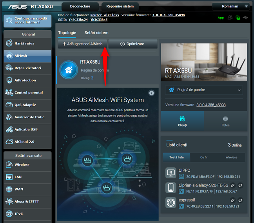Image resolution: width=254 pixels, height=223 pixels.
Task: Click link icon for espressif client
Action: 232,200
